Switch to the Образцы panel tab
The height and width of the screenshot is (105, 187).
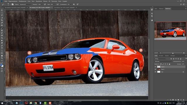[161, 9]
